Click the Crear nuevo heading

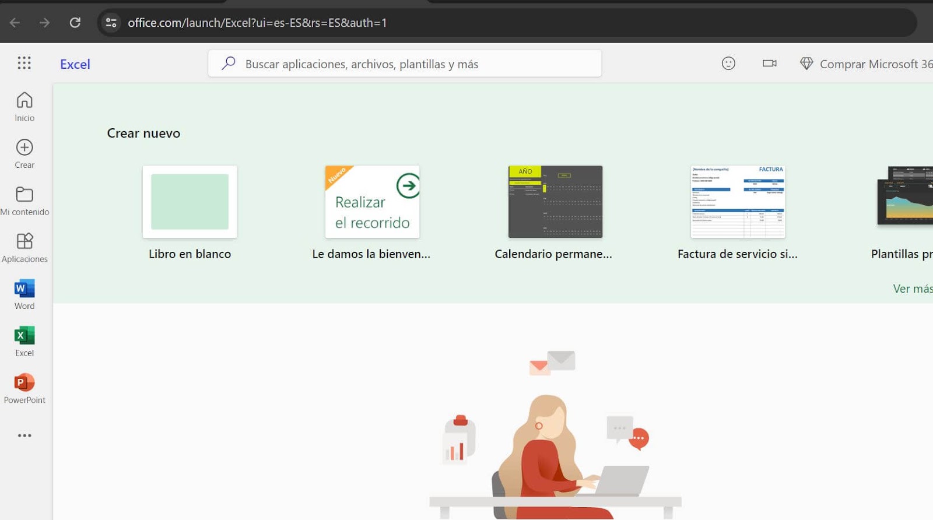(x=143, y=133)
